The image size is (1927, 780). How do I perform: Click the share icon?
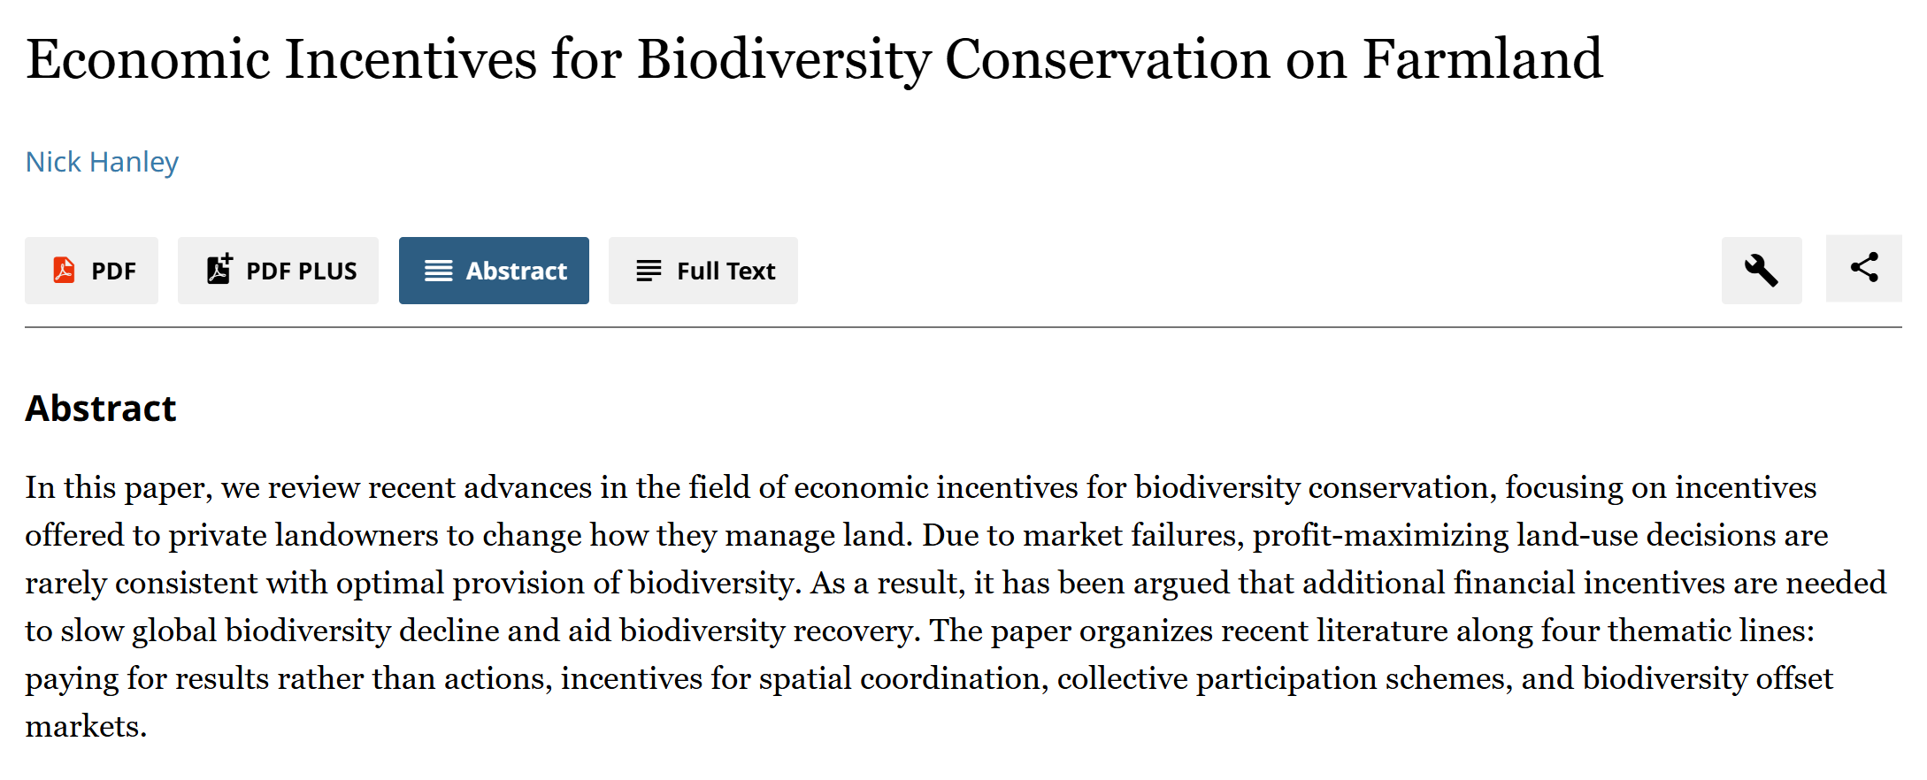click(x=1864, y=268)
